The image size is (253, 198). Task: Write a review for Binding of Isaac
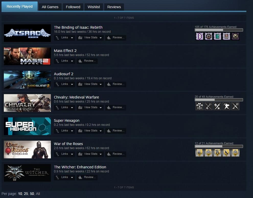116,38
